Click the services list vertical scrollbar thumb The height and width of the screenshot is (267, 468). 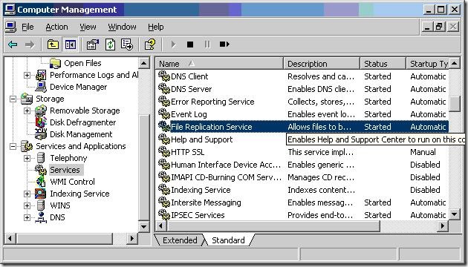point(455,104)
